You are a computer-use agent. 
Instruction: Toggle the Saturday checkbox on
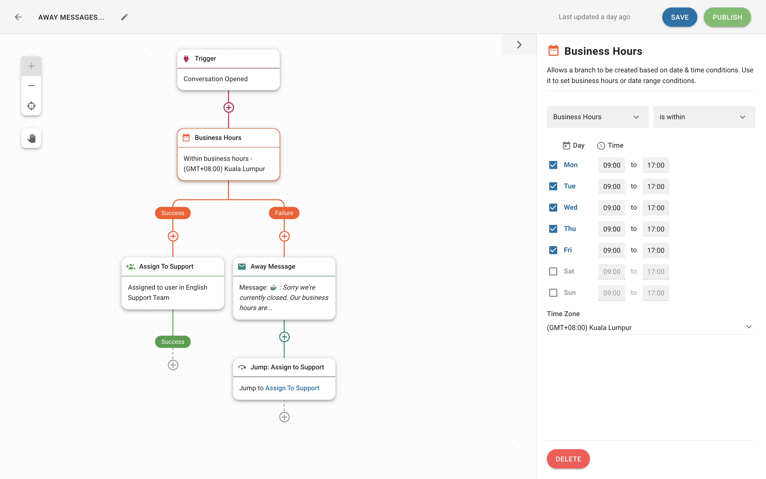coord(553,271)
